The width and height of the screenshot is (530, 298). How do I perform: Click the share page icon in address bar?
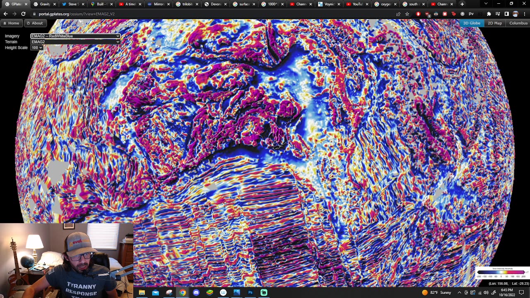(x=398, y=14)
